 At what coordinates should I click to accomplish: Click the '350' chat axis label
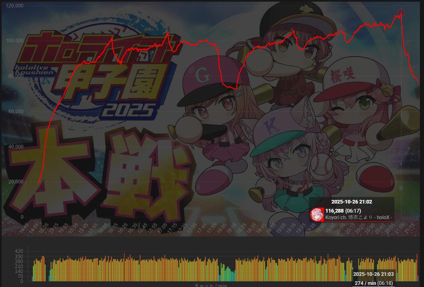click(19, 257)
